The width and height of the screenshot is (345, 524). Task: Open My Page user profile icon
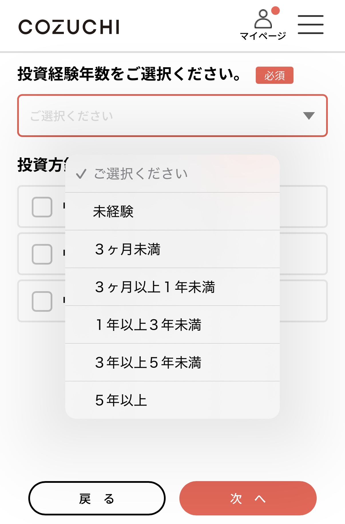pos(263,19)
